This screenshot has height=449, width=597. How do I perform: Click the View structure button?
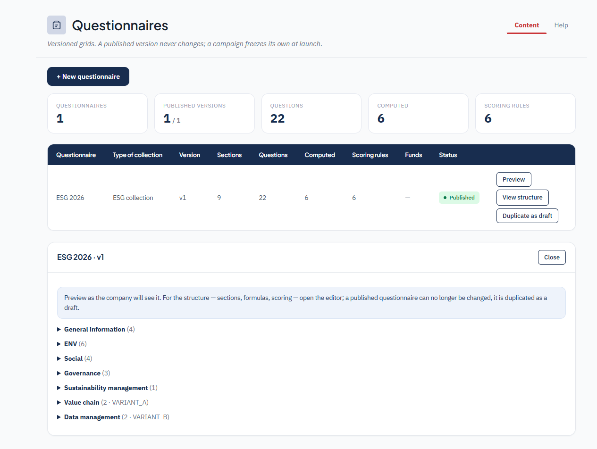pos(522,198)
